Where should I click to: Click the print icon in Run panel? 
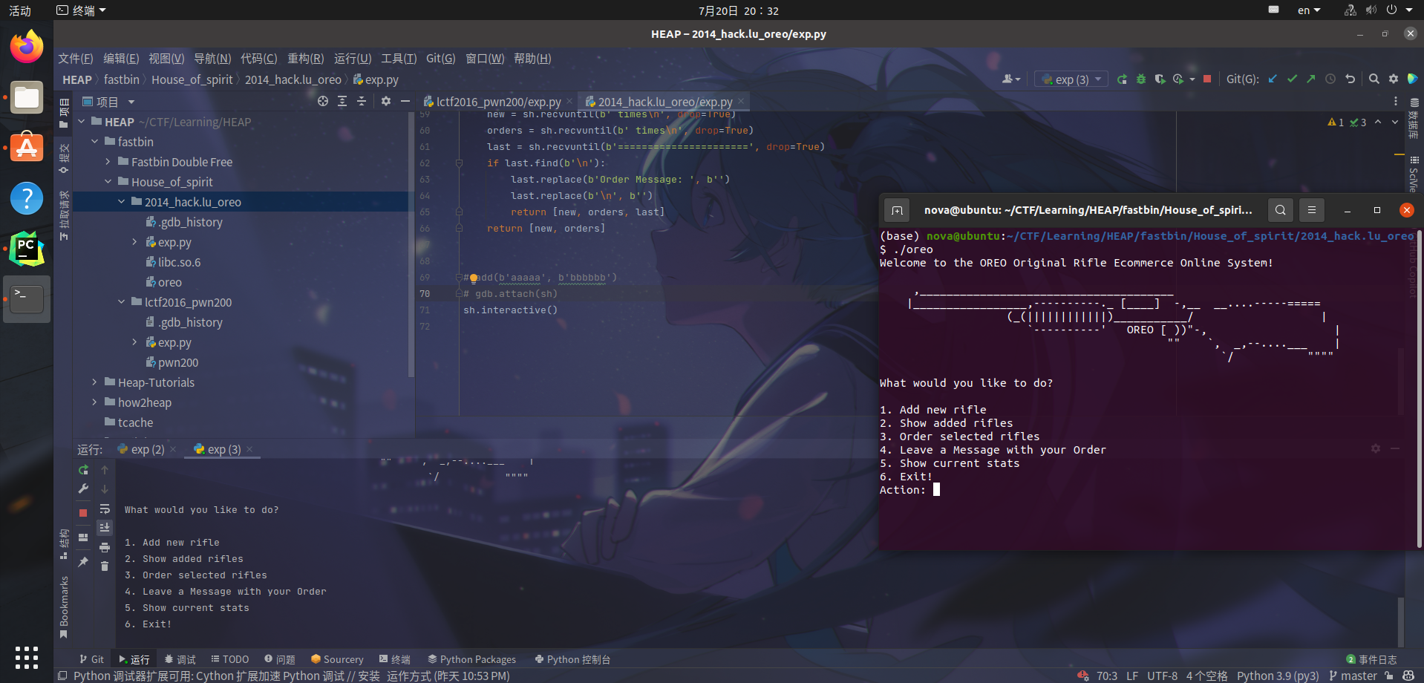[x=105, y=547]
